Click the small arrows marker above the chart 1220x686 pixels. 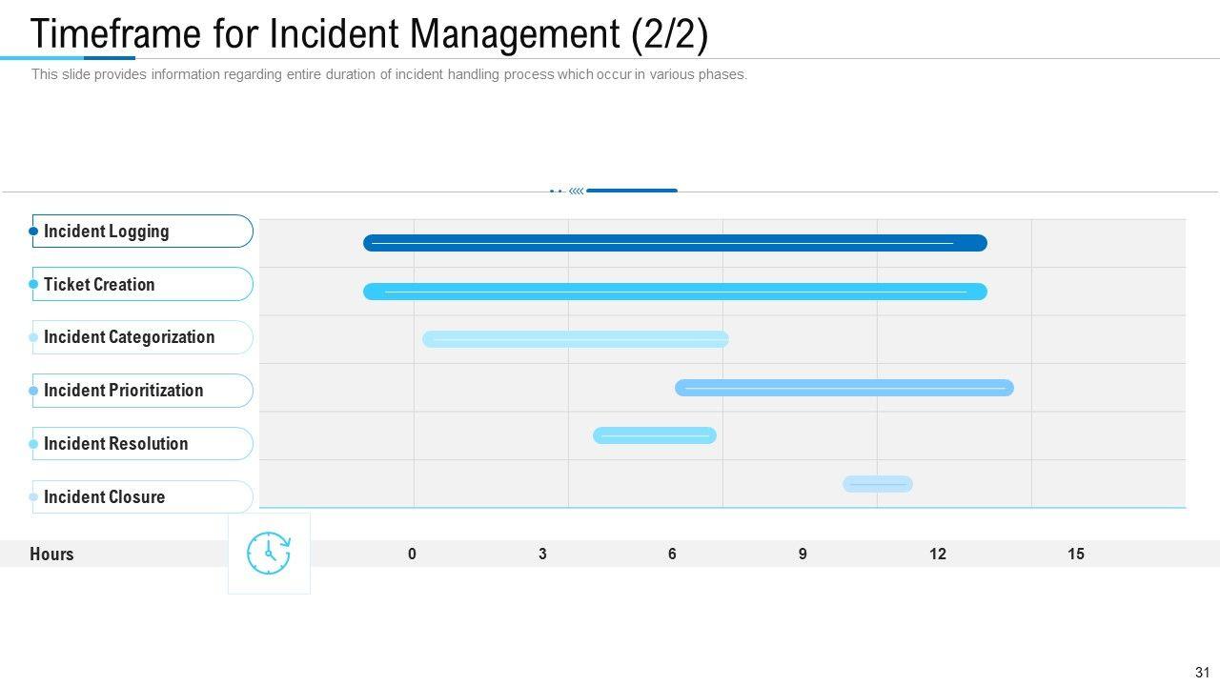(576, 192)
